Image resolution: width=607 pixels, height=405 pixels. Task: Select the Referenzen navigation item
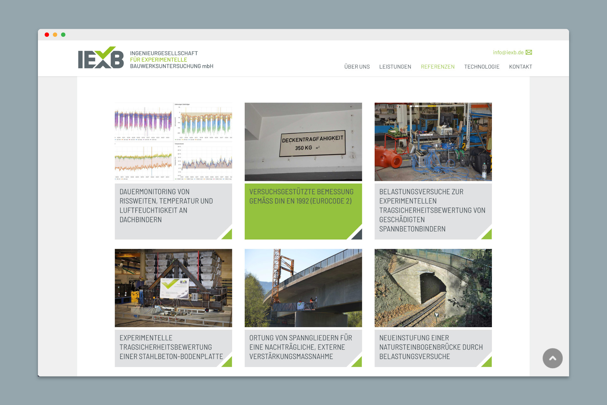pos(438,67)
